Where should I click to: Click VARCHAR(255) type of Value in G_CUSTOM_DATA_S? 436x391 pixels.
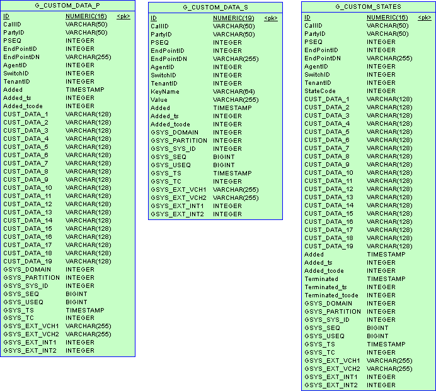click(236, 100)
